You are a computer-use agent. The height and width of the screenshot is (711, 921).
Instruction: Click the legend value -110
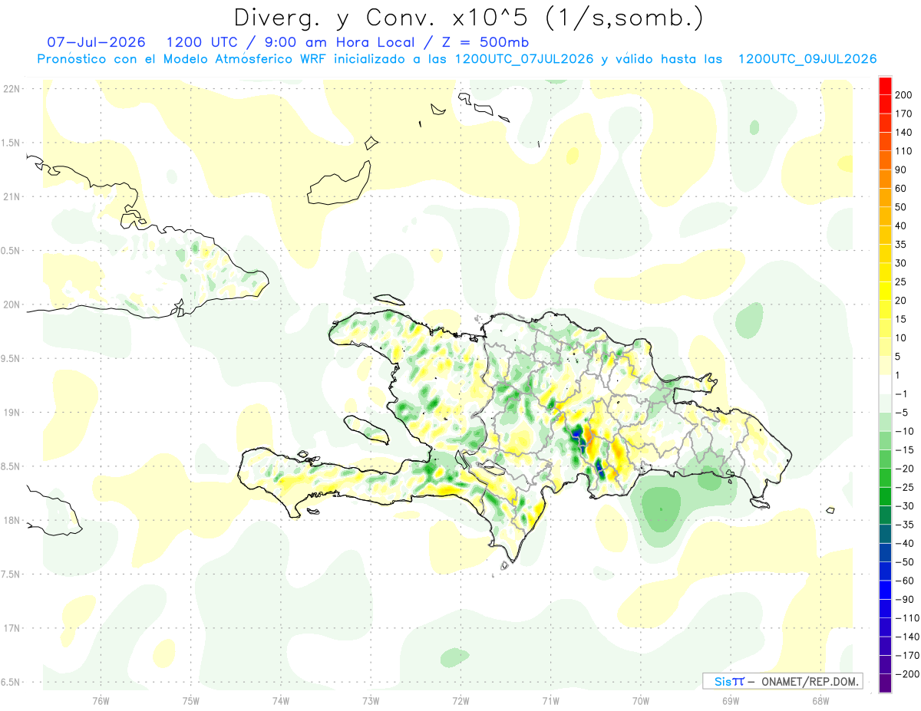point(906,618)
